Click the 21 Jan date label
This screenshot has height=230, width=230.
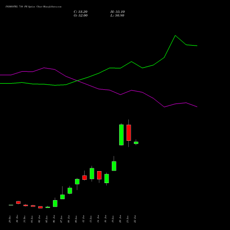(127, 219)
